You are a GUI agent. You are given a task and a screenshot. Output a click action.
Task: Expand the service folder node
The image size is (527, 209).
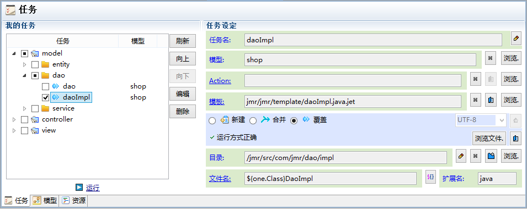point(24,108)
